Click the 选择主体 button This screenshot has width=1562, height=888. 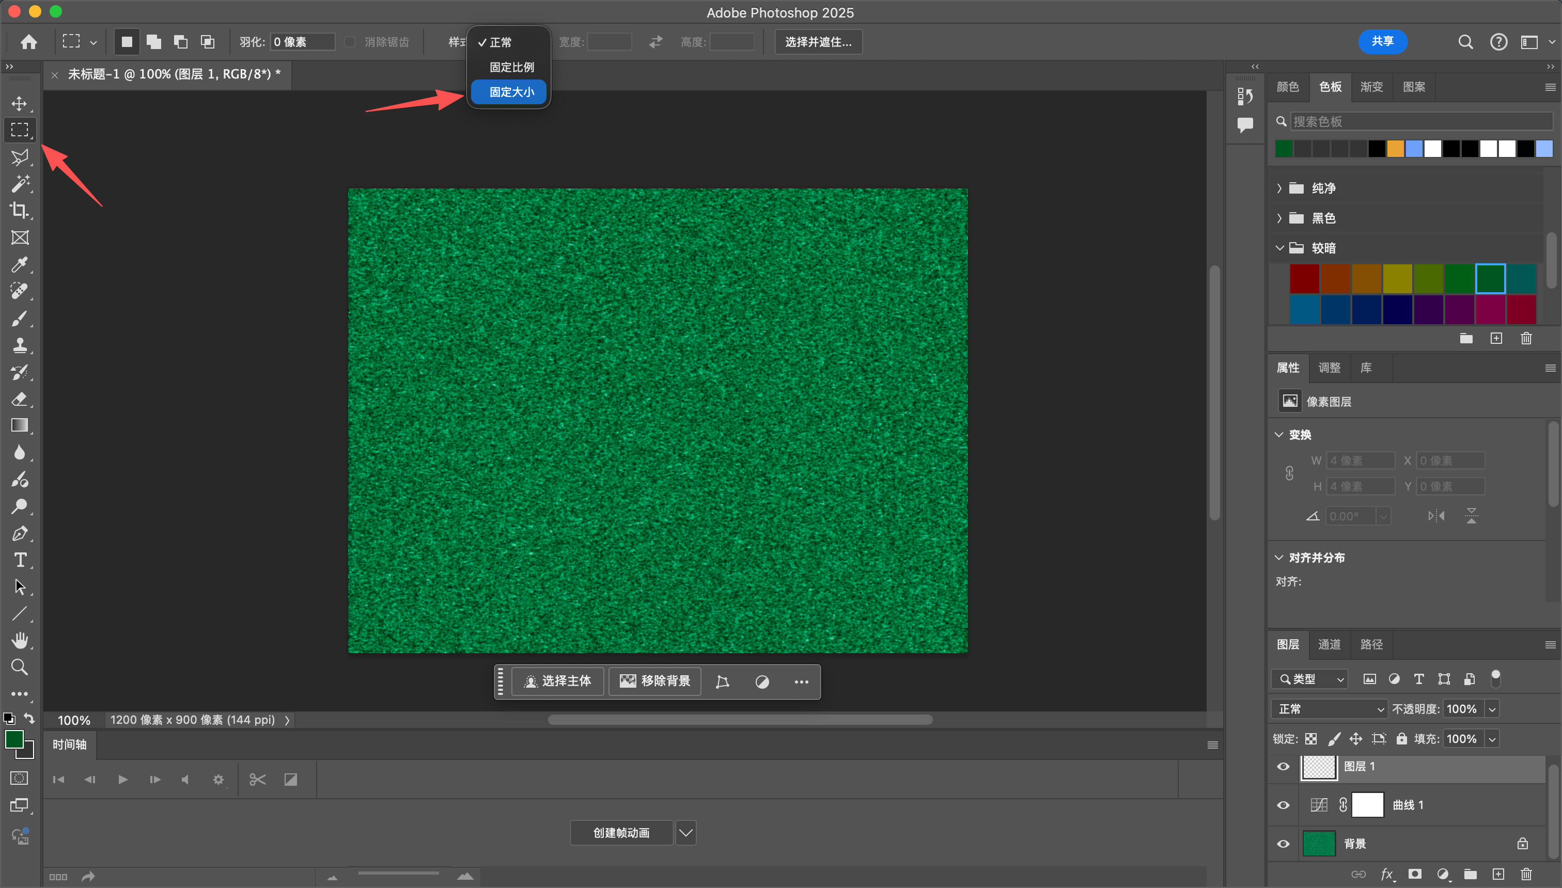point(557,681)
